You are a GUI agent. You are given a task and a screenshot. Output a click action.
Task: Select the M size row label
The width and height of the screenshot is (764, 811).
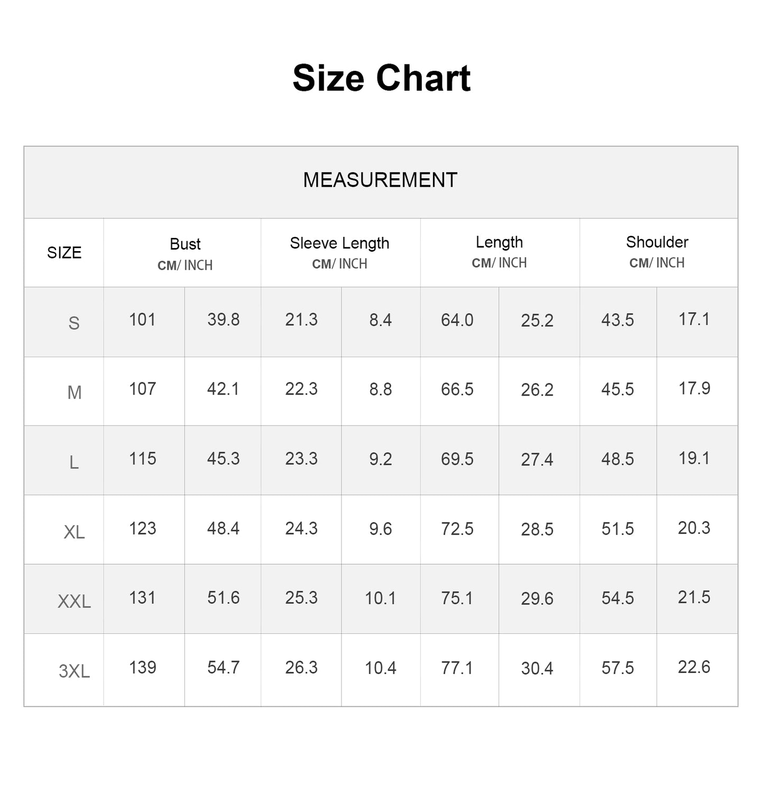(74, 392)
